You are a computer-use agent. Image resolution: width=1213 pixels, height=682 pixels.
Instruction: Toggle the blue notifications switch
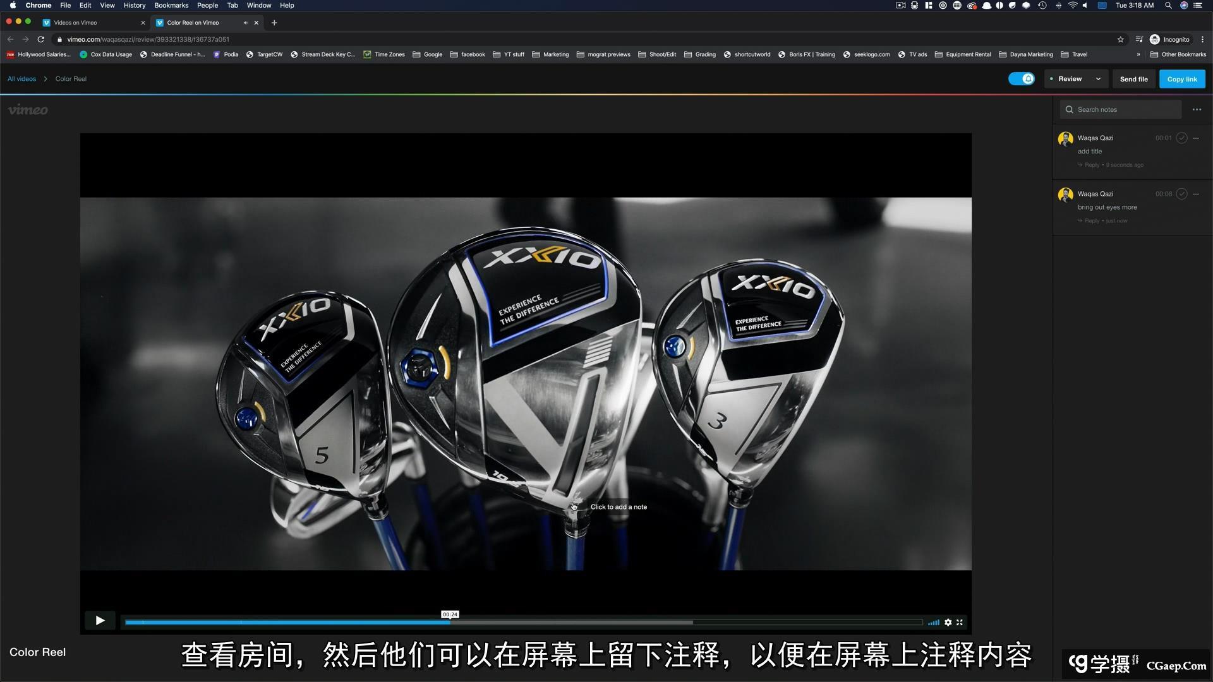point(1021,79)
